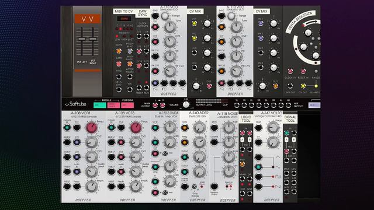Click the SYNC input jack on the first VCO
Viewport: 374px width, 210px height.
155,16
